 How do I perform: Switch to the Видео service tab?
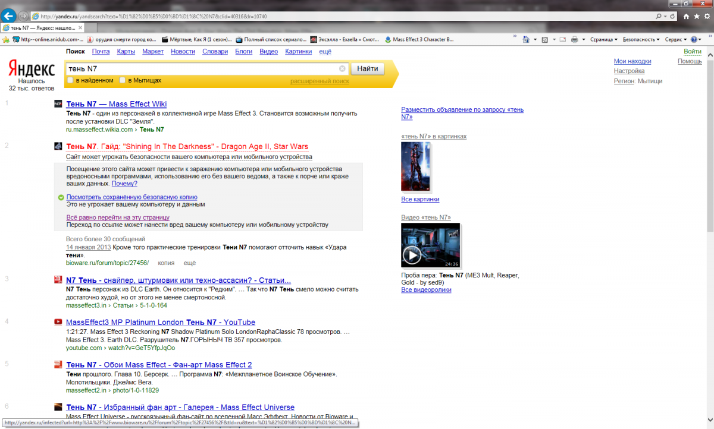[268, 52]
